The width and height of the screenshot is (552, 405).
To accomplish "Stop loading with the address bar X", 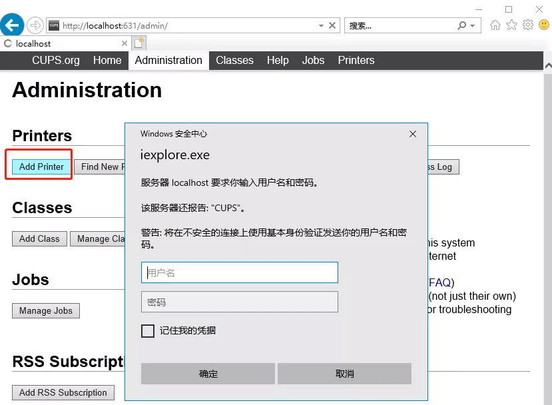I will 333,25.
